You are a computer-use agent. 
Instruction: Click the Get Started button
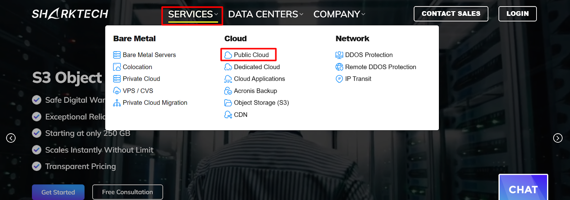click(x=58, y=192)
